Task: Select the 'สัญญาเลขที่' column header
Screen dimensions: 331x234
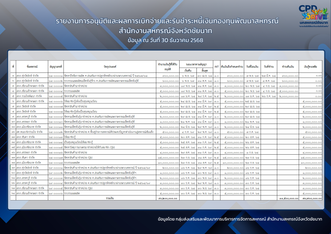Action: tap(56, 67)
